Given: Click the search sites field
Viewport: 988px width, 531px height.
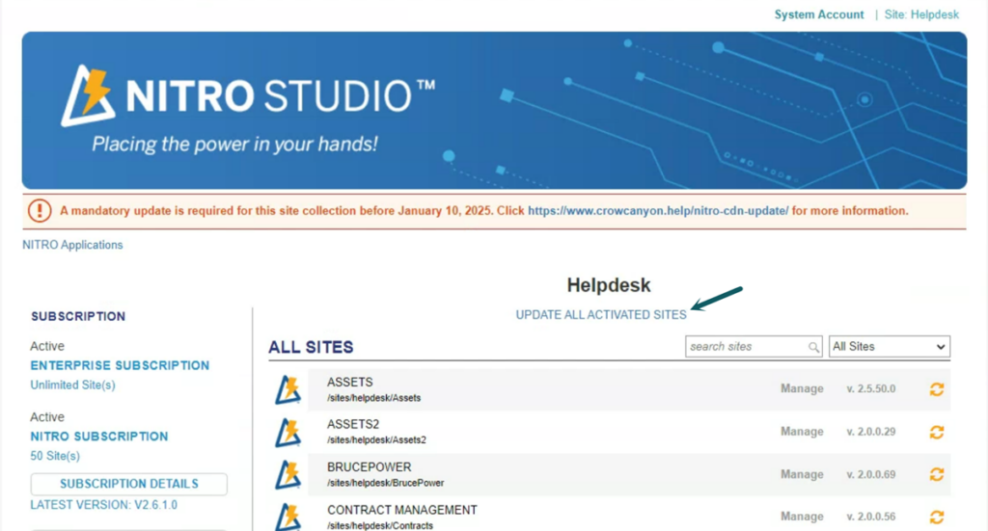Looking at the screenshot, I should pyautogui.click(x=754, y=347).
